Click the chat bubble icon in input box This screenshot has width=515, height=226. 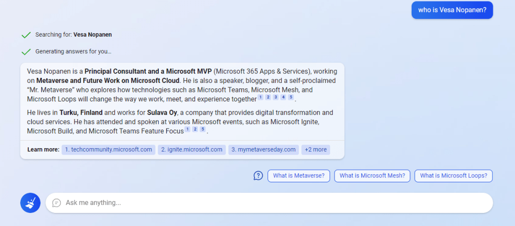[57, 203]
